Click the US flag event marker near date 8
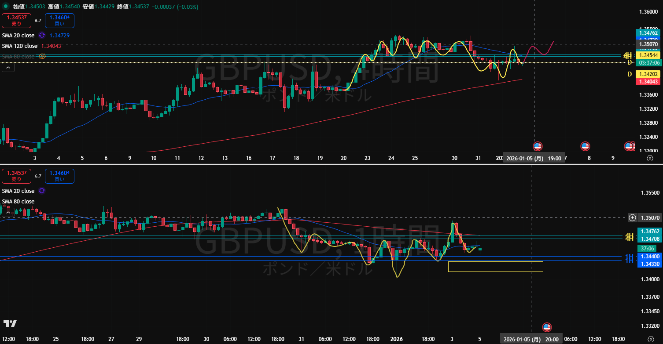 585,146
